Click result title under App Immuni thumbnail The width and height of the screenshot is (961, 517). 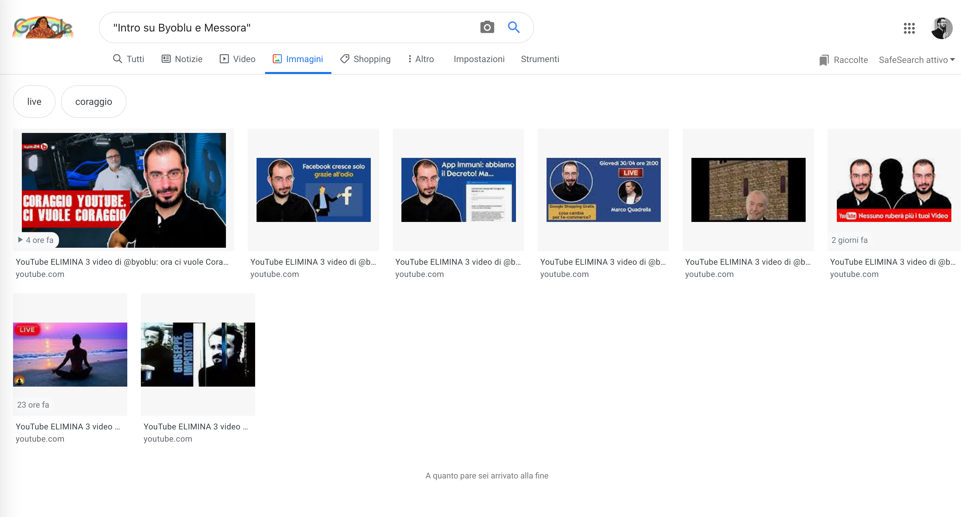coord(458,262)
